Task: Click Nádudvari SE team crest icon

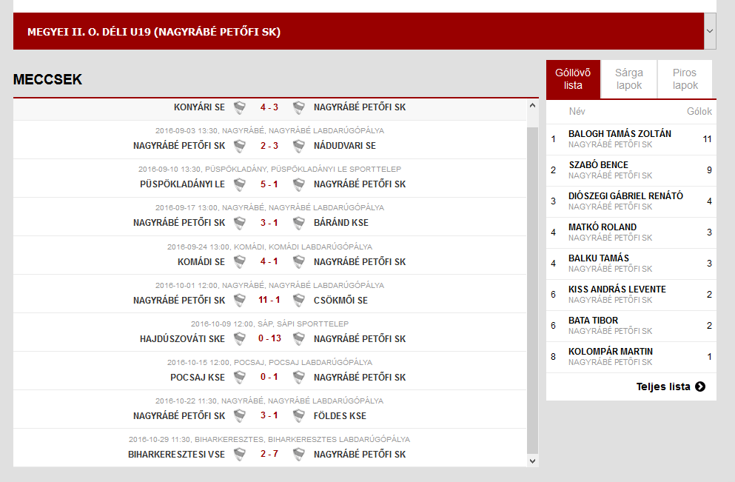Action: [298, 146]
